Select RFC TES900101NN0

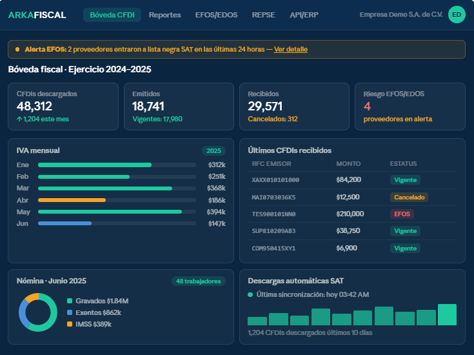(x=273, y=214)
